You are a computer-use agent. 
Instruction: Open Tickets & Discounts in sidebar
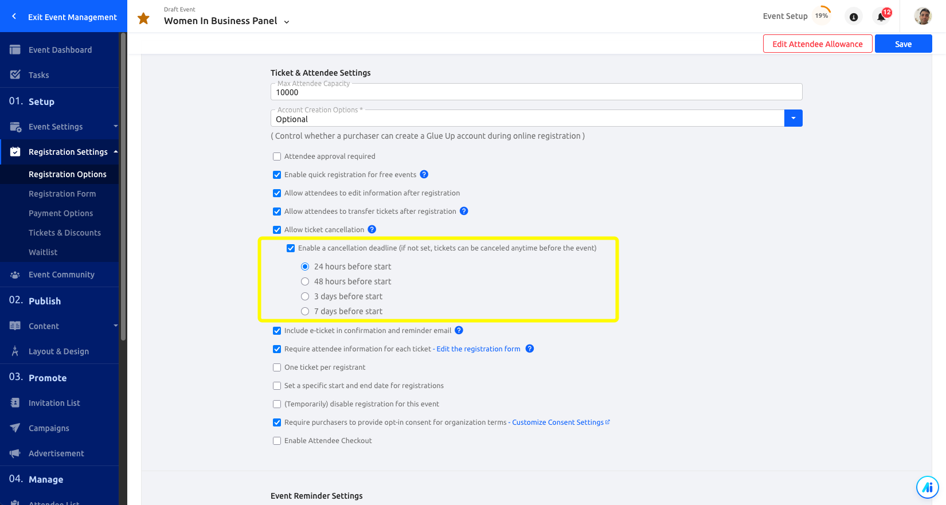point(65,233)
